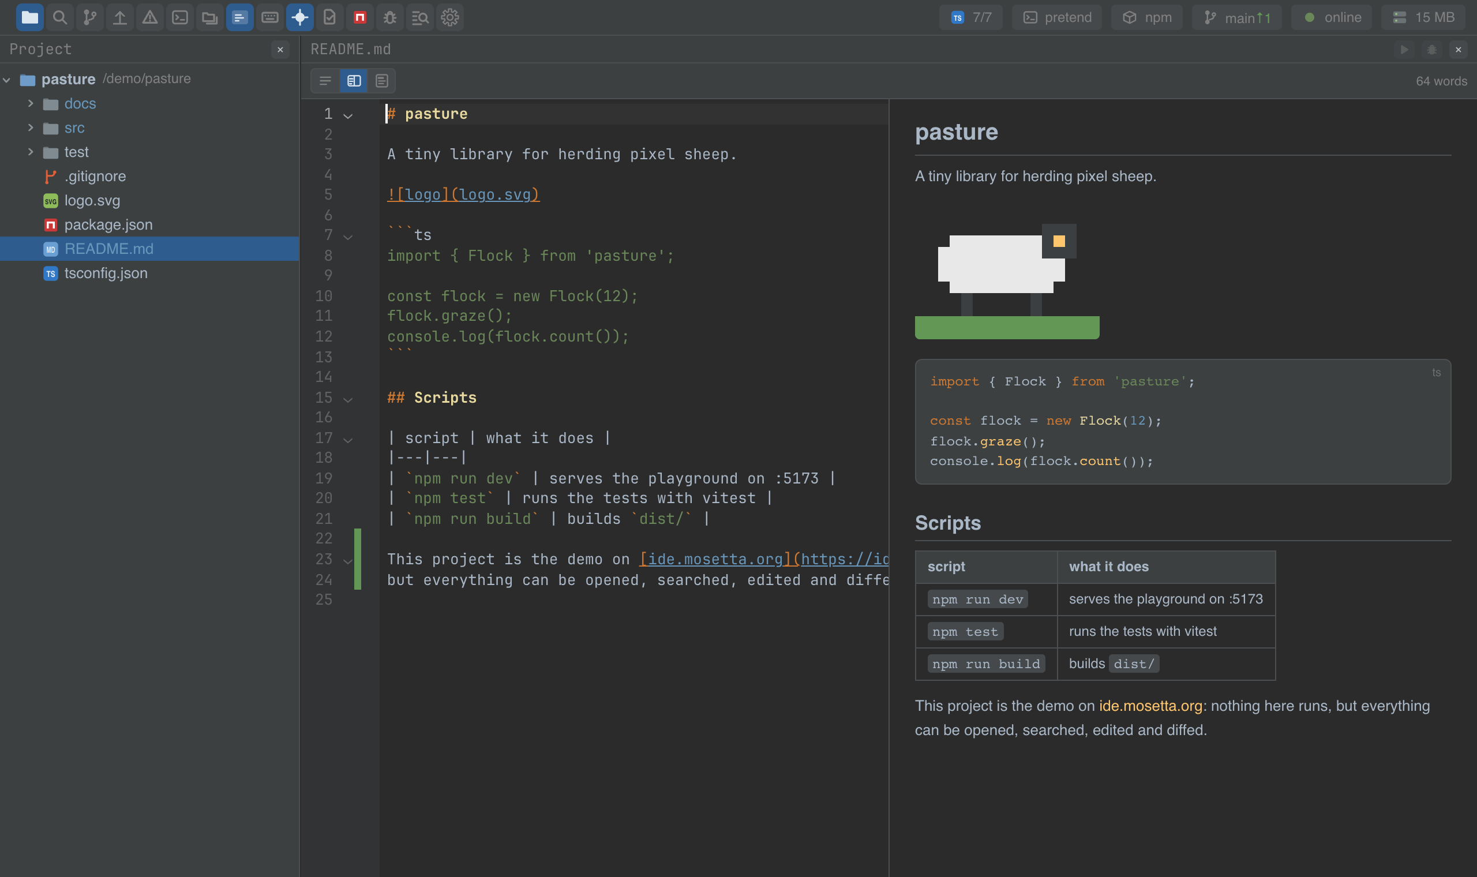
Task: Toggle the crosshair locate toolbar icon
Action: pyautogui.click(x=300, y=17)
